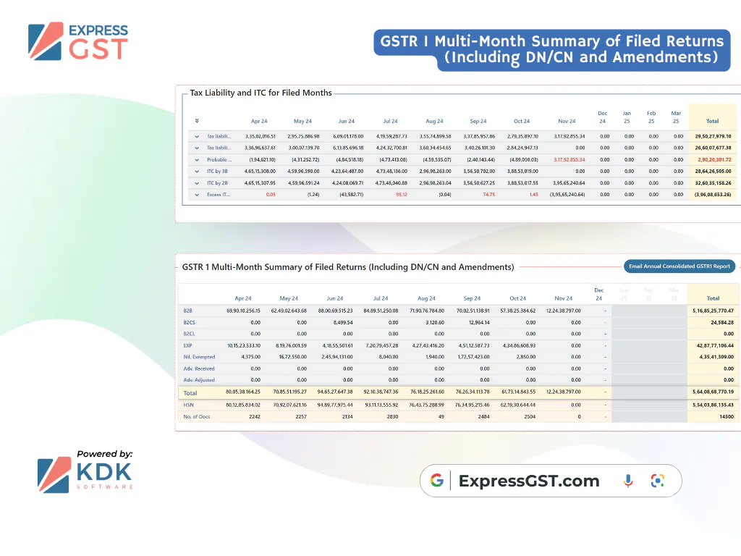Click the KDK Software logo
741x556 pixels.
coord(85,471)
